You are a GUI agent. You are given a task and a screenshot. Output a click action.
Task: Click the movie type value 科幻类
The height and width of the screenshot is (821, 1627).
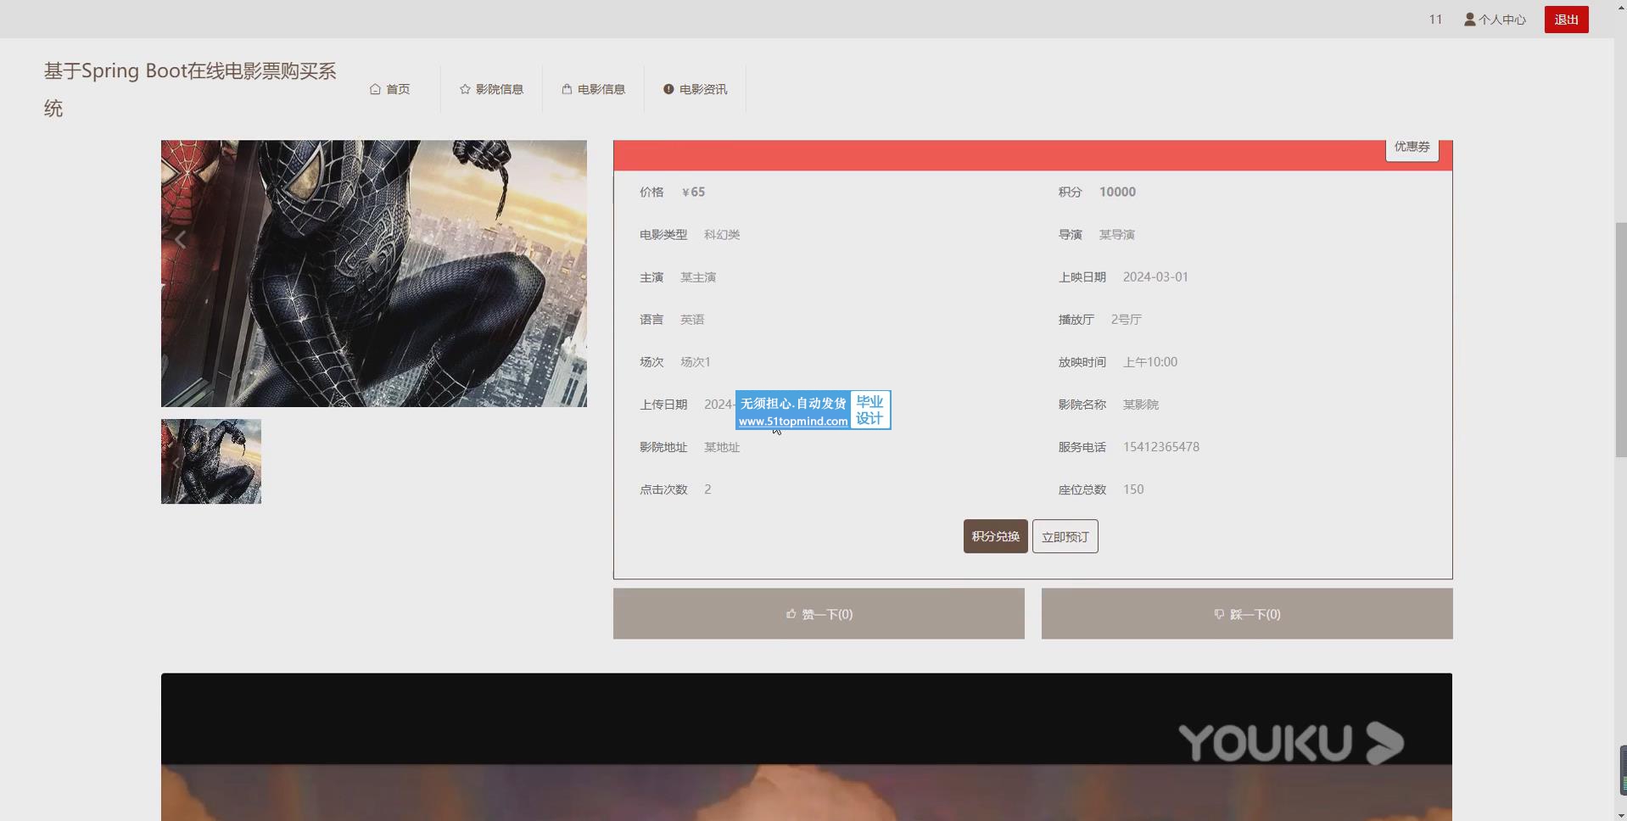click(722, 235)
